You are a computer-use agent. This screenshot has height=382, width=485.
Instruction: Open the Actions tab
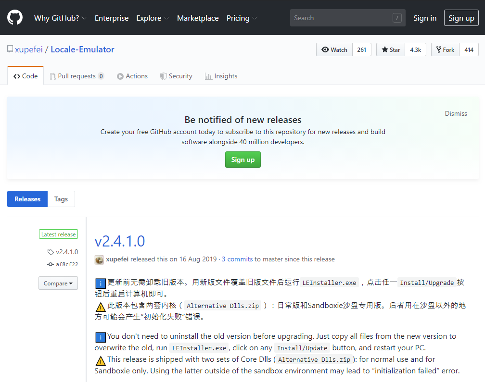(x=132, y=76)
